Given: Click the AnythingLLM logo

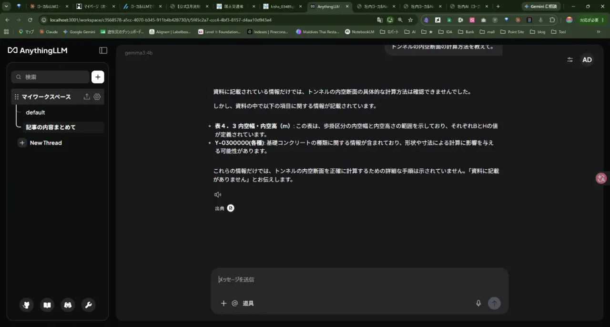Looking at the screenshot, I should pyautogui.click(x=38, y=50).
